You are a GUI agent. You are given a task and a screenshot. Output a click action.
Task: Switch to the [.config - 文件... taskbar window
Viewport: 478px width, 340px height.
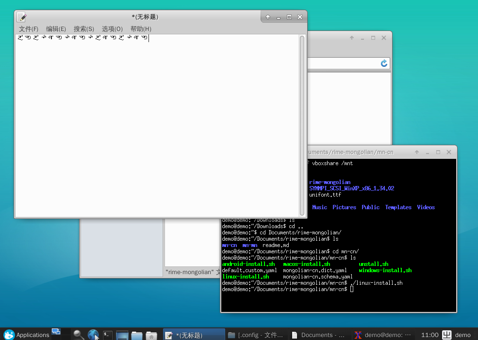[256, 335]
